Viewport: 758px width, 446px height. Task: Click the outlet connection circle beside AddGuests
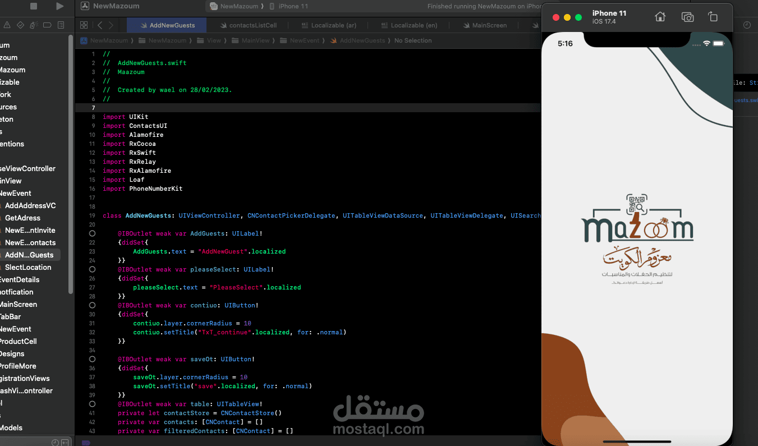[x=92, y=233]
